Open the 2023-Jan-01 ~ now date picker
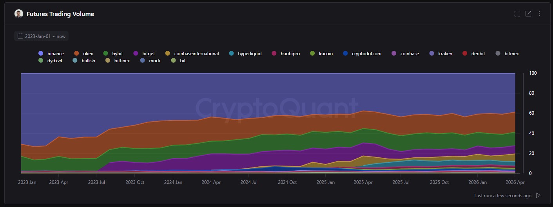Image resolution: width=553 pixels, height=207 pixels. coord(45,36)
